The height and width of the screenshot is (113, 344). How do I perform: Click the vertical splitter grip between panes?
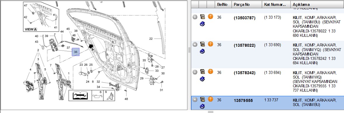[x=189, y=50]
